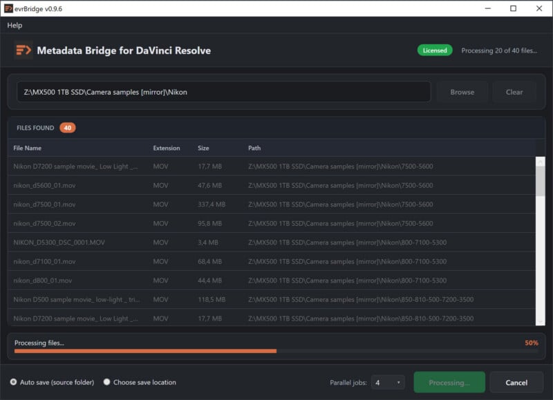Click the orange 40 badge next to FILES FOUND
Image resolution: width=553 pixels, height=400 pixels.
coord(66,128)
